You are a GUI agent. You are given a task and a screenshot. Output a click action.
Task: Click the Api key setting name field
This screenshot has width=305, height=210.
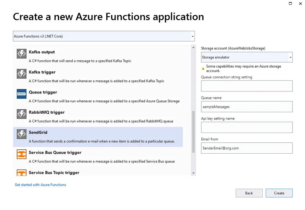[x=247, y=127]
